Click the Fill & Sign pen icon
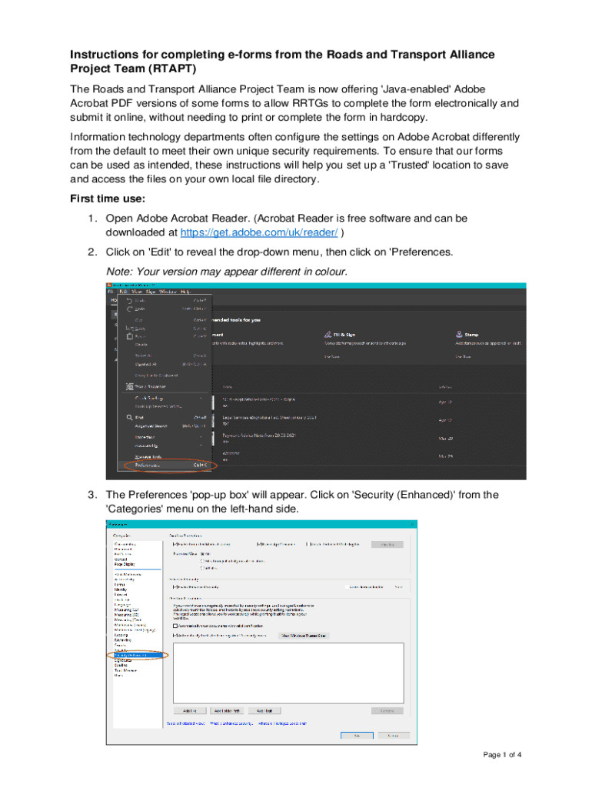 (x=328, y=335)
